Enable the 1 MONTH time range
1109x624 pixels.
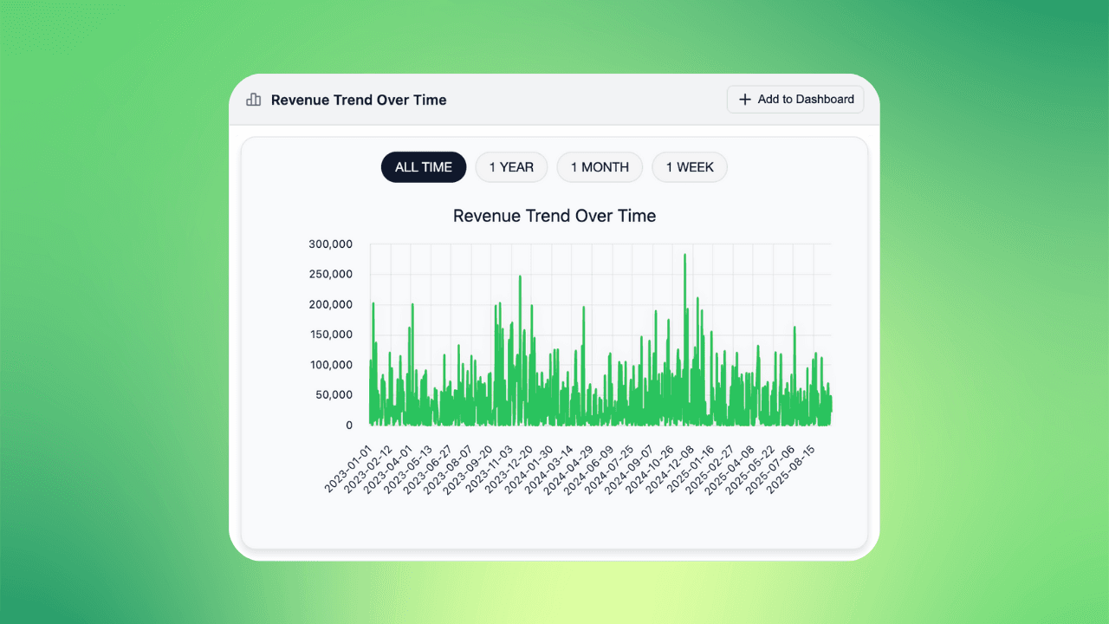click(600, 166)
